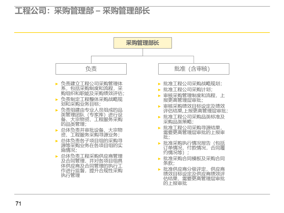The image size is (284, 213).
Task: Click bullet text 批准采购执行情况报告
Action: (194, 148)
